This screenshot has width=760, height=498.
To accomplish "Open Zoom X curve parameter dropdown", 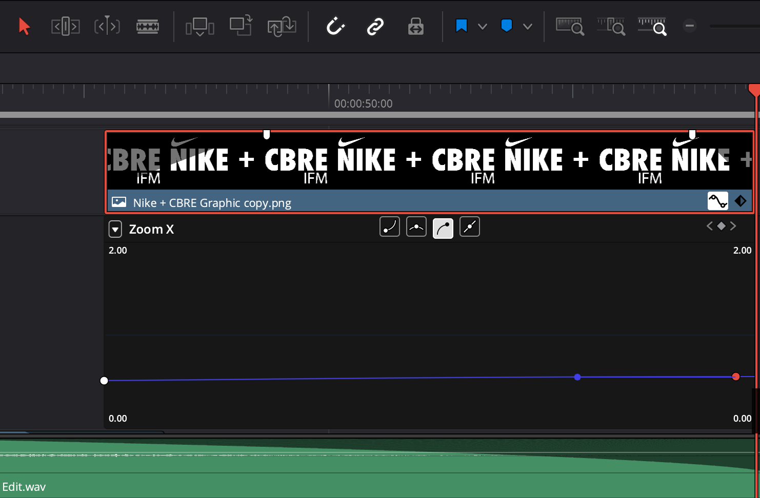I will coord(115,229).
